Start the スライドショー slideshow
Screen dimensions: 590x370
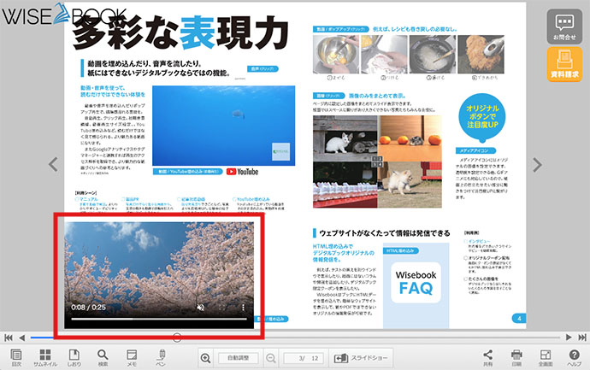(364, 358)
